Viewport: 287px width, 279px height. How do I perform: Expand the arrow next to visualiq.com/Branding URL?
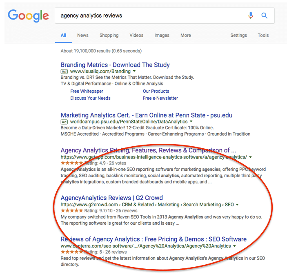(134, 71)
